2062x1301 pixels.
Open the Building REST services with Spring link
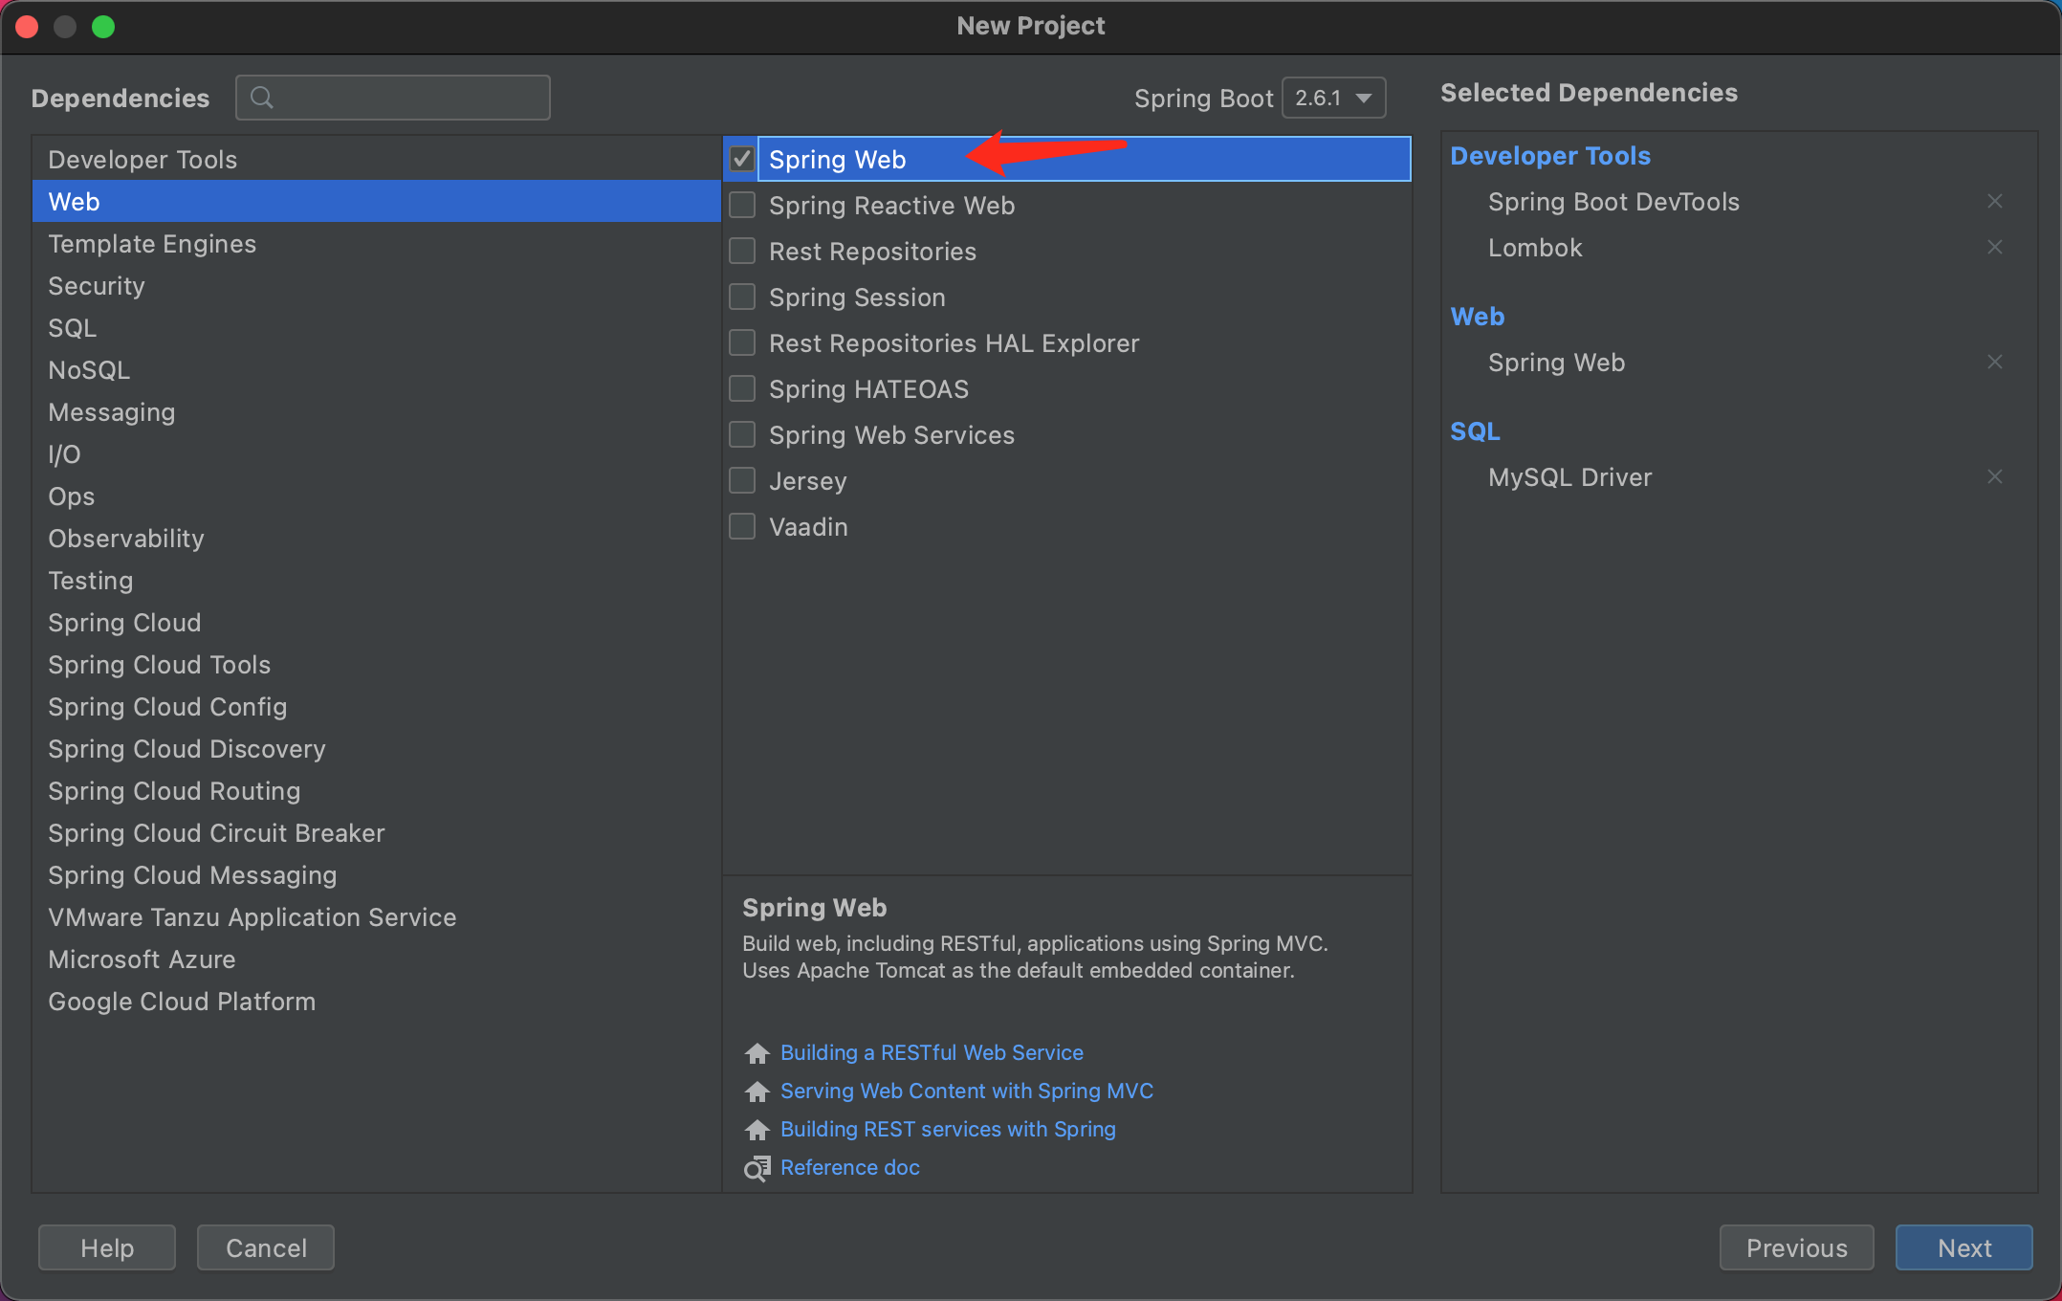947,1129
